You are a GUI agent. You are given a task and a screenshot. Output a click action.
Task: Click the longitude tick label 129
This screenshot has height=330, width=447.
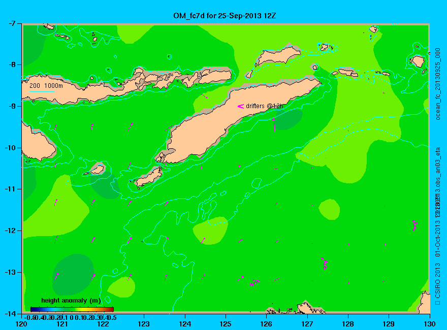389,324
